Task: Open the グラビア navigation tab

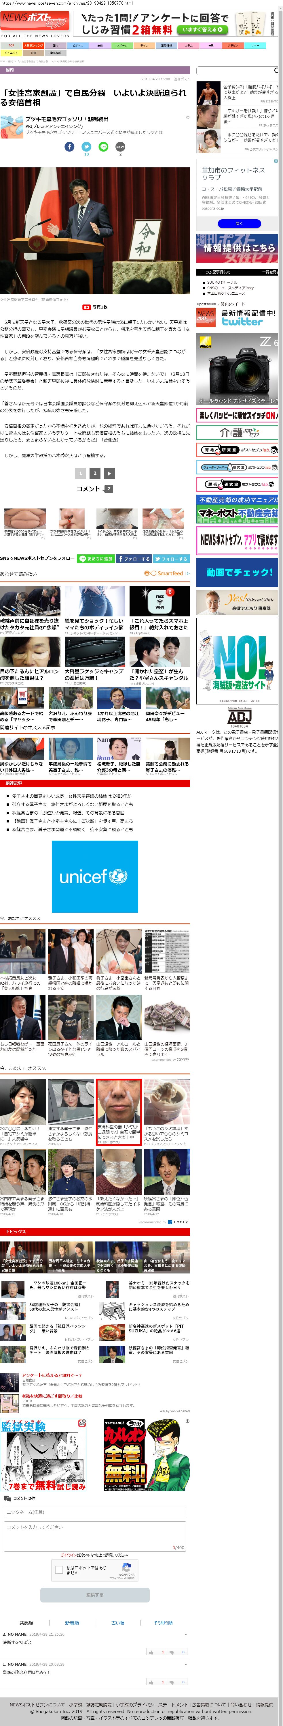Action: pyautogui.click(x=233, y=46)
